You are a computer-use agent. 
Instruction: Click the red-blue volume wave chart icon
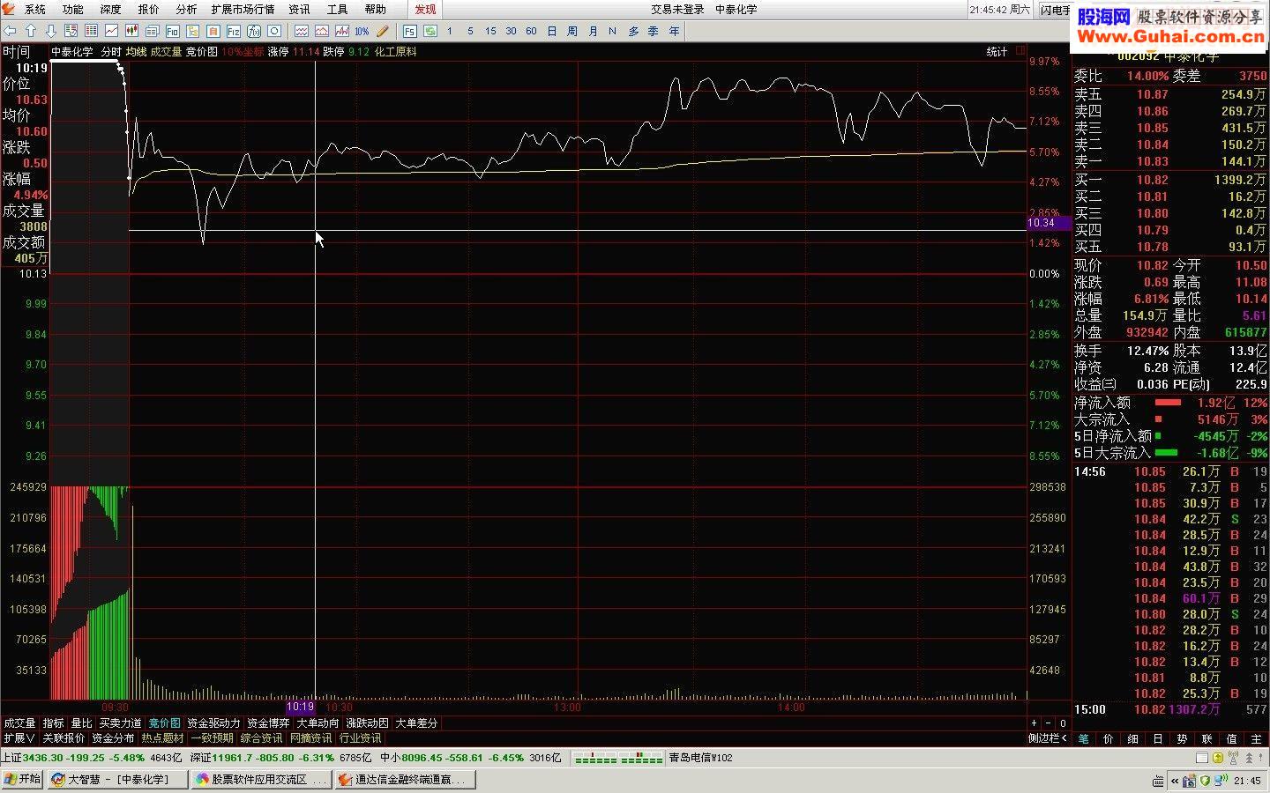[x=342, y=31]
